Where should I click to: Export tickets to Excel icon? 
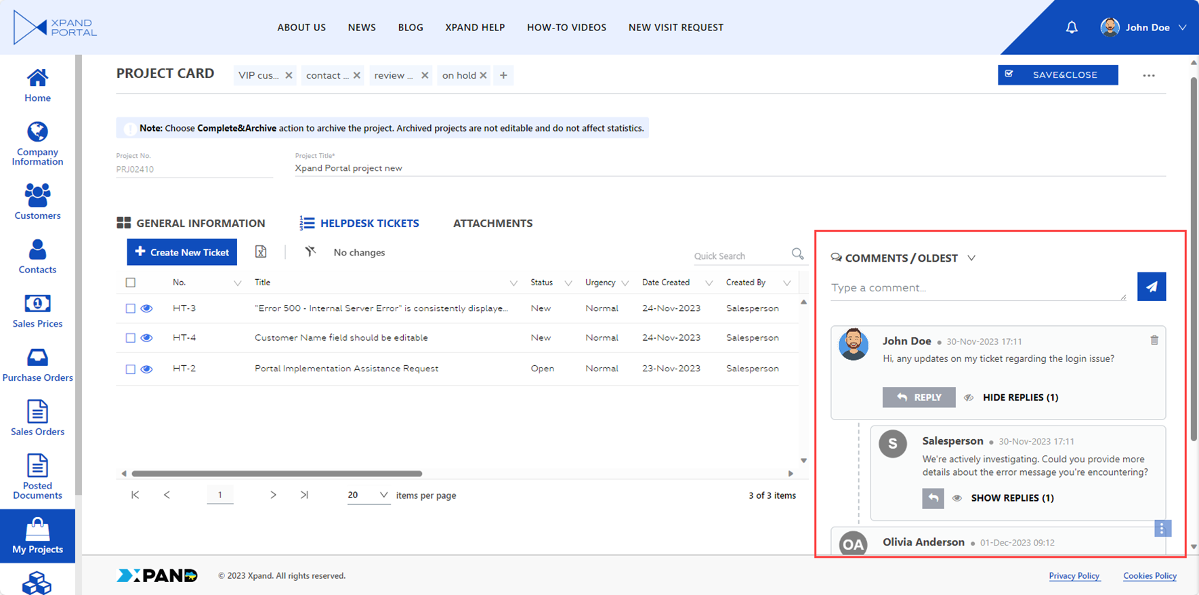(261, 251)
